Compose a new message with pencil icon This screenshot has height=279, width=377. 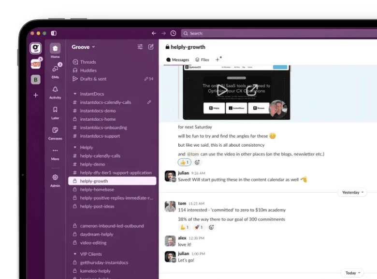click(x=151, y=47)
